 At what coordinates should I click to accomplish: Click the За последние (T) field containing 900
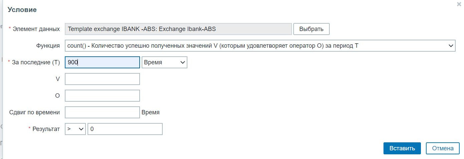point(102,62)
